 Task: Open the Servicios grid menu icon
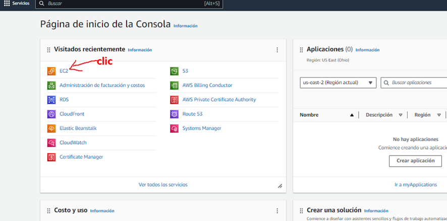pyautogui.click(x=7, y=4)
